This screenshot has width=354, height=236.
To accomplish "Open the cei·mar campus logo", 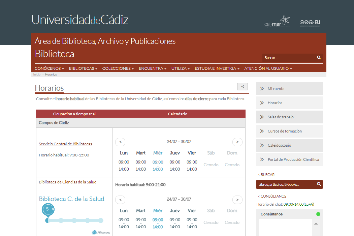I will [x=277, y=22].
